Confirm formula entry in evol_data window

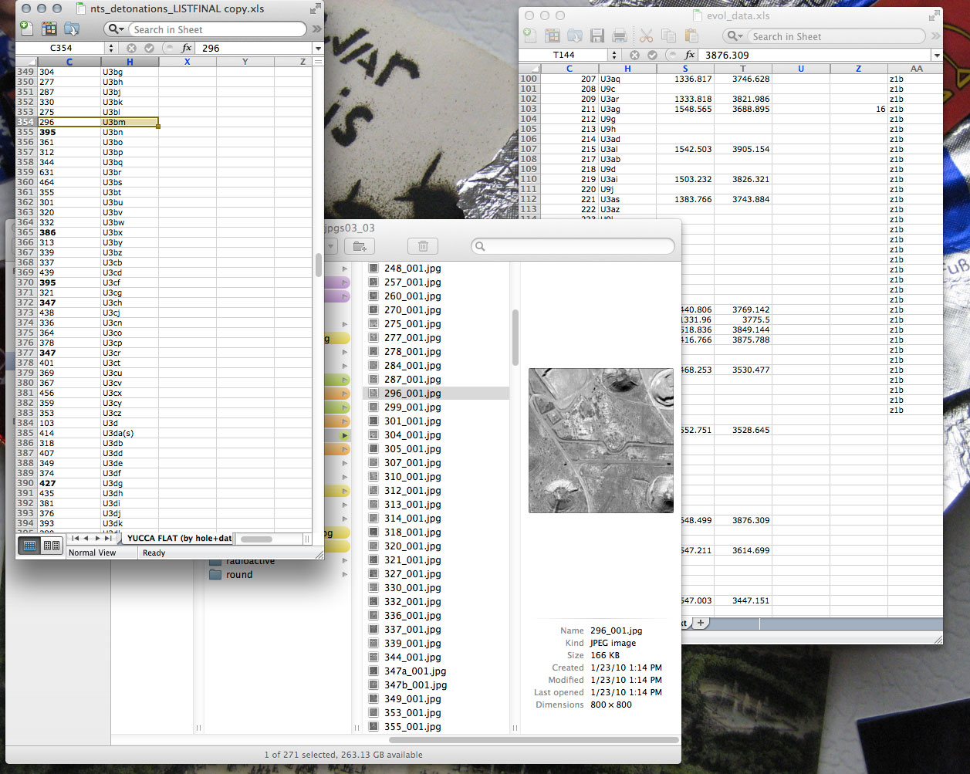(x=653, y=55)
